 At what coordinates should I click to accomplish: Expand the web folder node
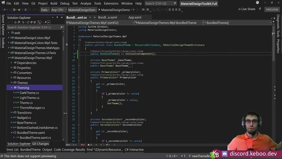coord(9,33)
